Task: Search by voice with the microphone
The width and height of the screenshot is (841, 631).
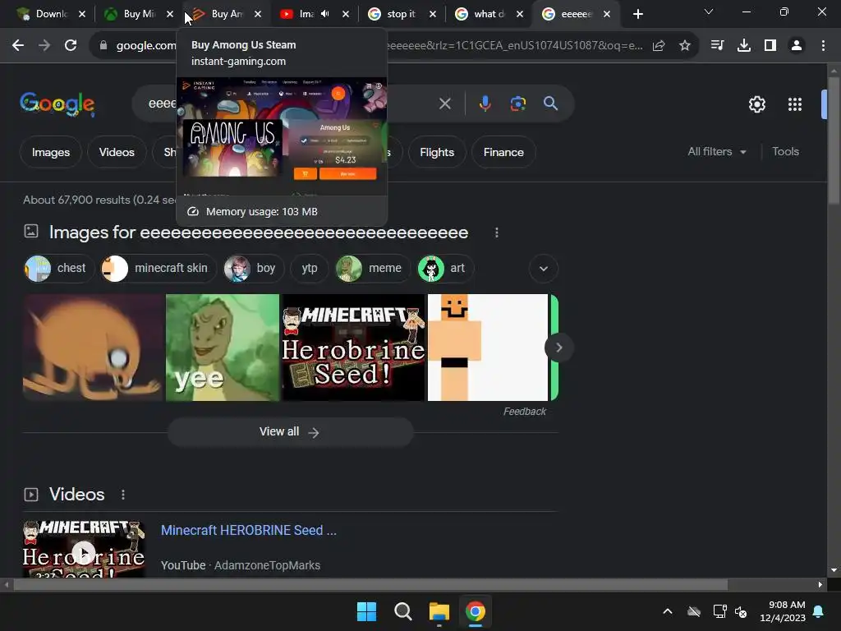Action: [x=485, y=104]
